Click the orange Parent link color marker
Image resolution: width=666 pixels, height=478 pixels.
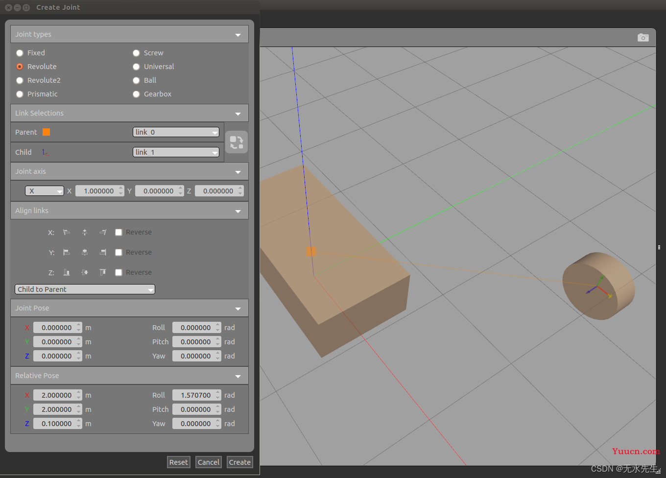[x=47, y=132]
